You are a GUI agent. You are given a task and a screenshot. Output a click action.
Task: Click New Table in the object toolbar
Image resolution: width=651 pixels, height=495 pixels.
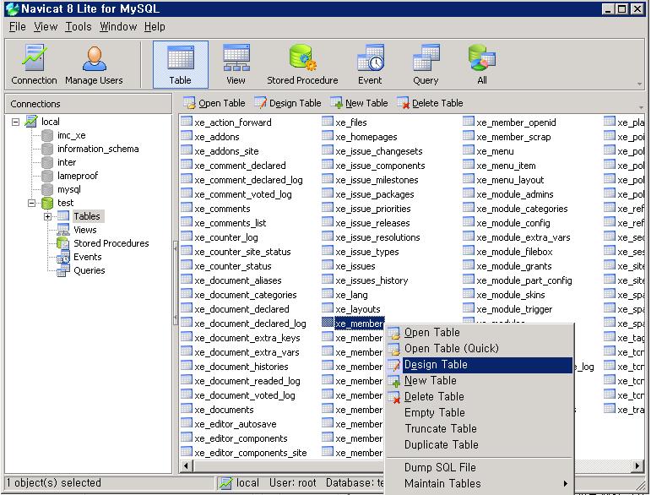point(359,103)
